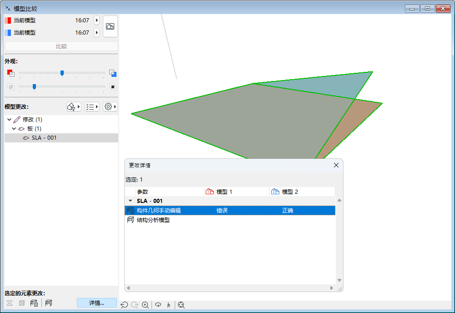
Task: Click the blue model overlay icon
Action: pyautogui.click(x=113, y=73)
